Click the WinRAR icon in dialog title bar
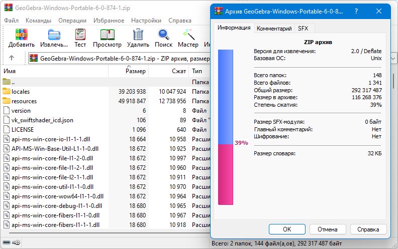Image resolution: width=398 pixels, height=249 pixels. [x=219, y=11]
